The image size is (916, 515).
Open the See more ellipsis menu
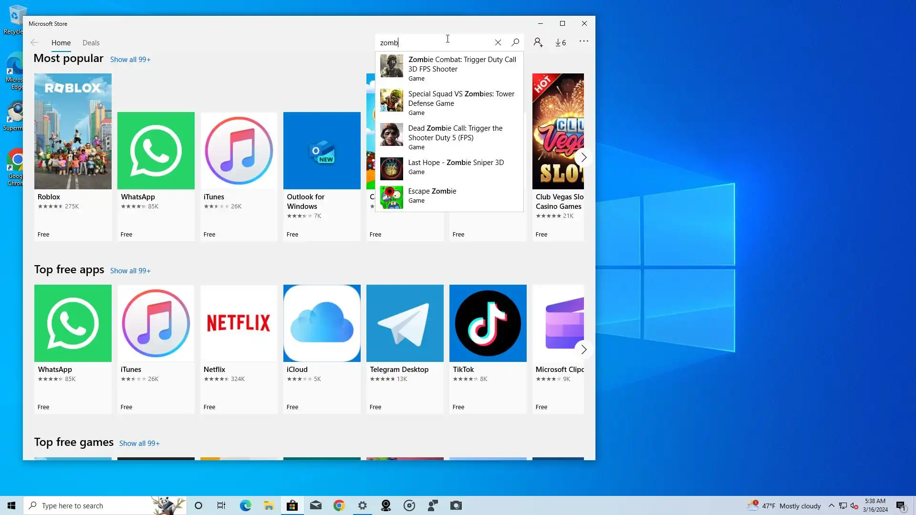click(x=583, y=41)
